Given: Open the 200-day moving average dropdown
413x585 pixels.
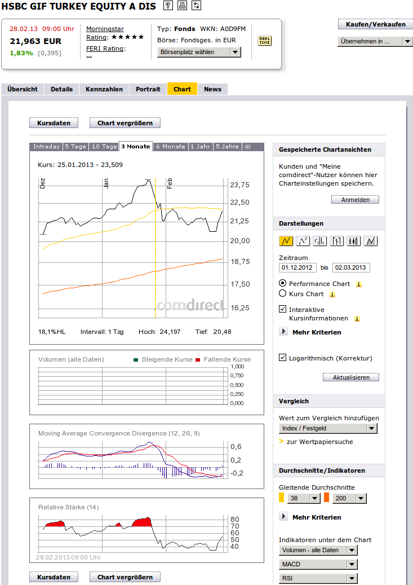Looking at the screenshot, I should [x=350, y=498].
